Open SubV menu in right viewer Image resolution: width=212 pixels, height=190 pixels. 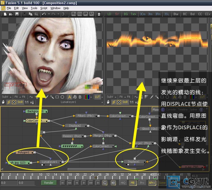(111, 97)
